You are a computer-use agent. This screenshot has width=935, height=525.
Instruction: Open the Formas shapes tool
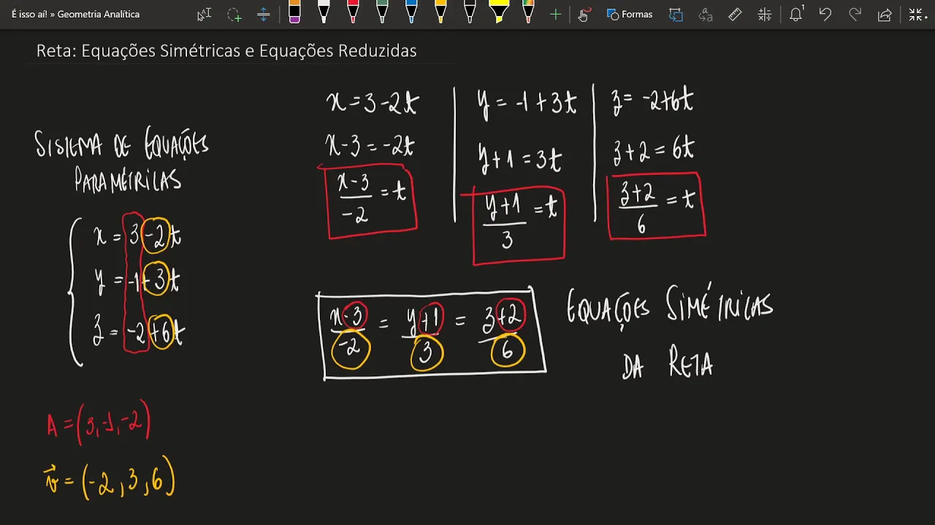[x=630, y=14]
